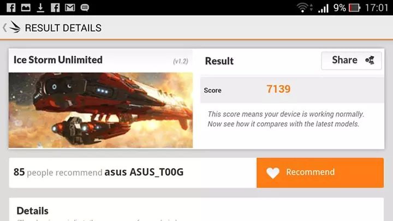Click the white heart icon
Image resolution: width=393 pixels, height=221 pixels.
pyautogui.click(x=273, y=172)
